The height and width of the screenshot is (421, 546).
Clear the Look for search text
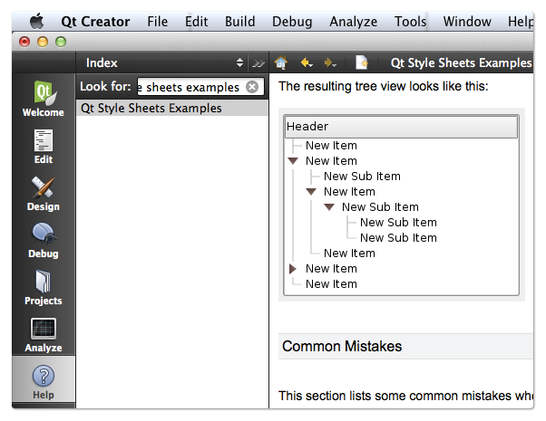(252, 87)
